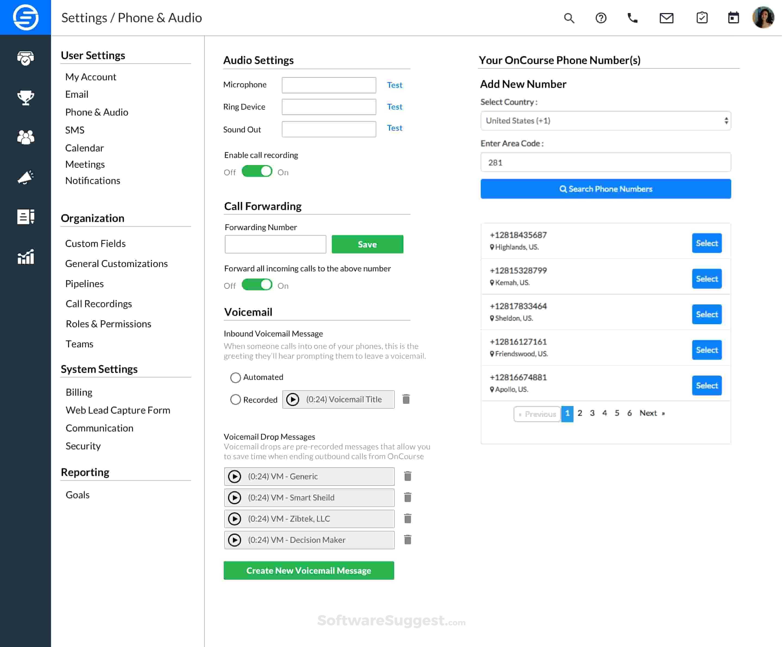
Task: Turn off forwarding of all incoming calls
Action: pos(257,285)
